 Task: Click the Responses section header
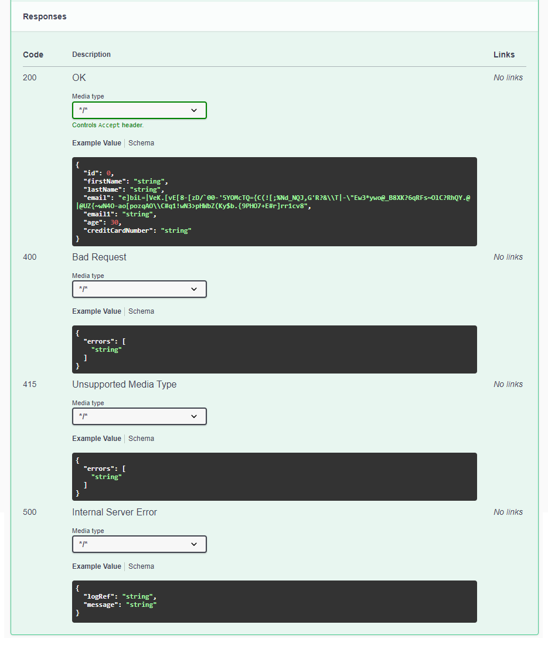pyautogui.click(x=45, y=16)
